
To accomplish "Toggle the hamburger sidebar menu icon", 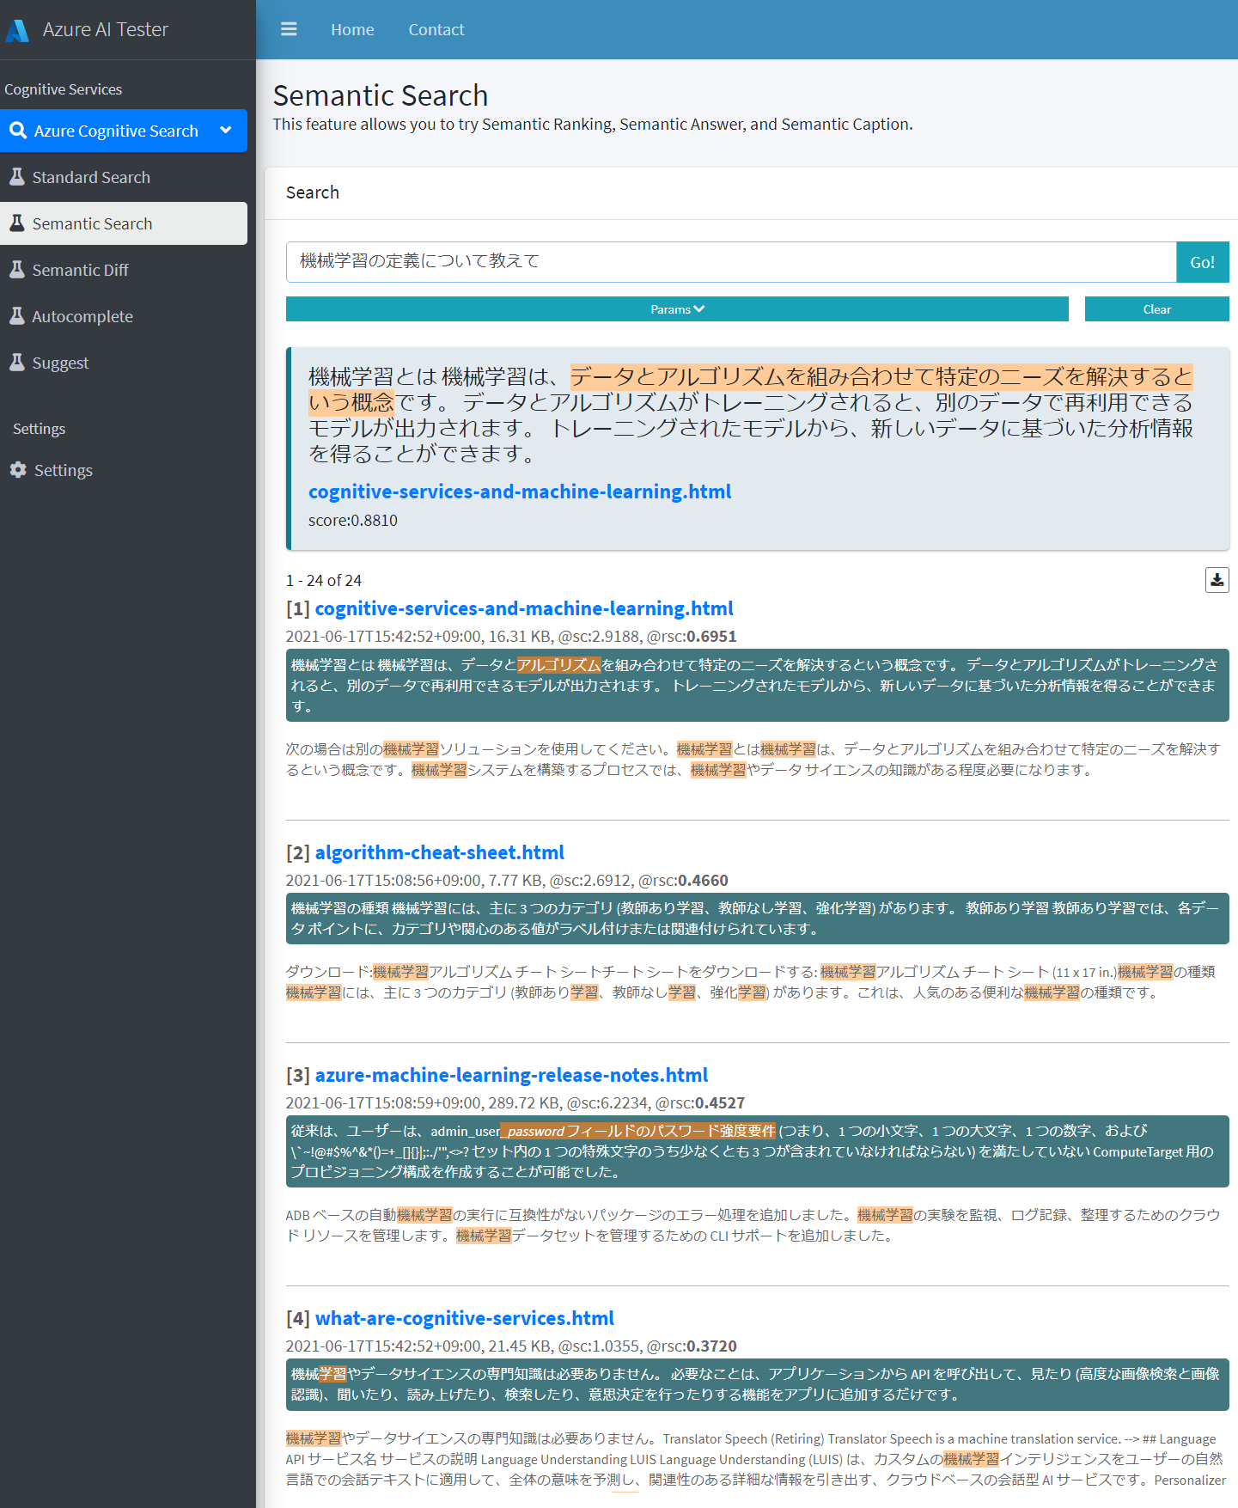I will 289,29.
